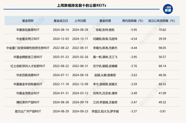Click the managers cell 莫一帆,谭琳,王江飞
The width and height of the screenshot is (186, 123).
(105, 57)
